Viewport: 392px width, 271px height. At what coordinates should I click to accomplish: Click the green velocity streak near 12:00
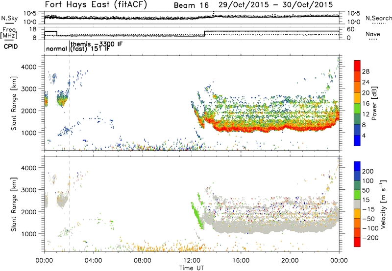click(197, 215)
